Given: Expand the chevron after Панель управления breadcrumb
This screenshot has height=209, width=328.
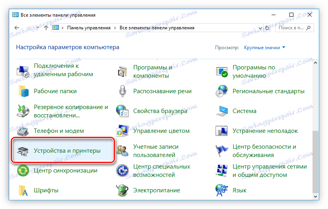Looking at the screenshot, I should coord(115,28).
